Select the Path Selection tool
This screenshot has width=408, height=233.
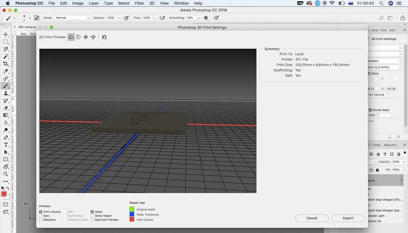tap(5, 152)
